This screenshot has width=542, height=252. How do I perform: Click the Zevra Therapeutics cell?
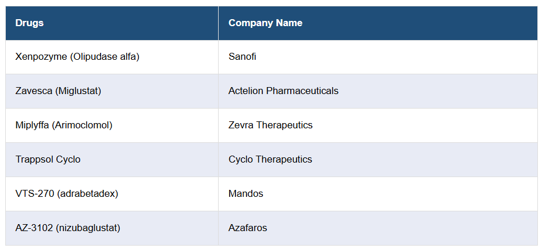coord(270,125)
